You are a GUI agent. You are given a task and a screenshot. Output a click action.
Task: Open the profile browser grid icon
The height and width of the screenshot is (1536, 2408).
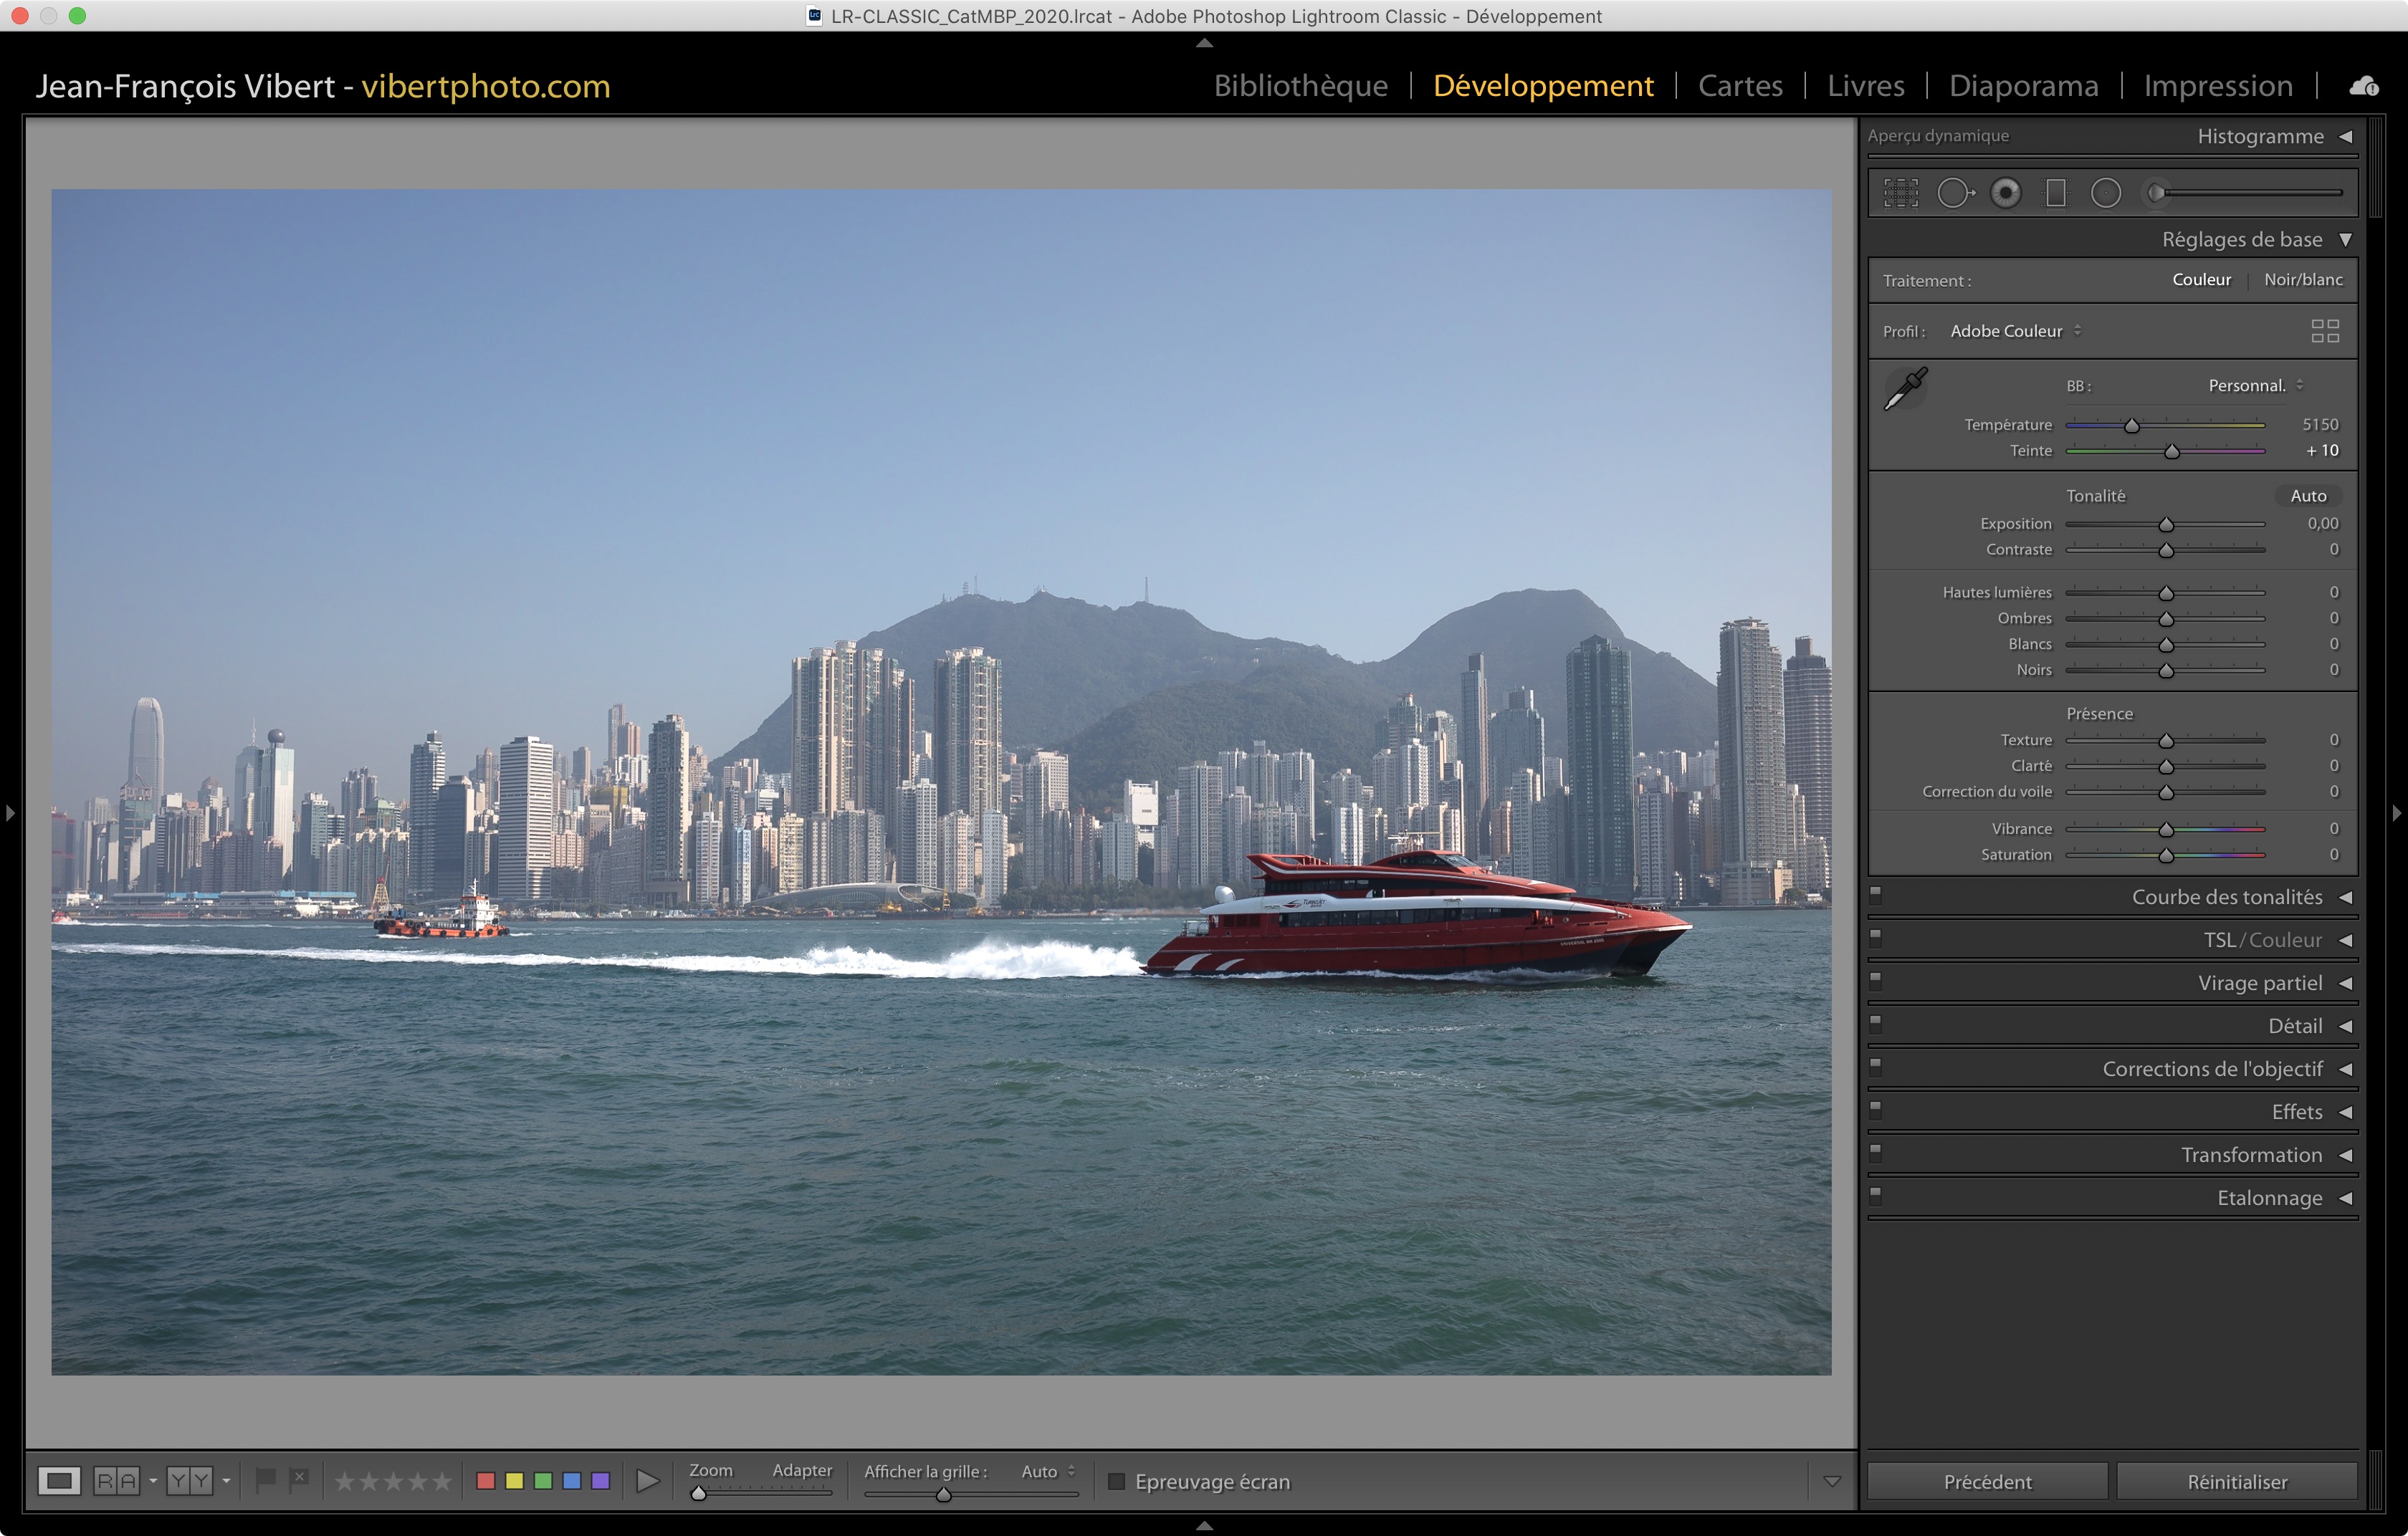point(2324,331)
